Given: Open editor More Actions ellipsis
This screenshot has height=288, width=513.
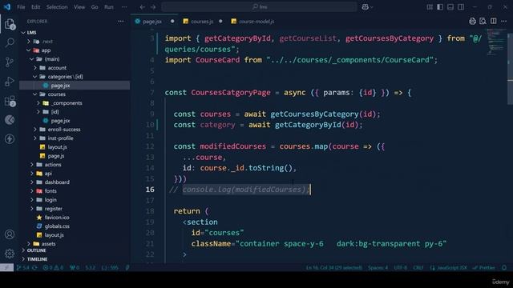Looking at the screenshot, I should pyautogui.click(x=503, y=22).
